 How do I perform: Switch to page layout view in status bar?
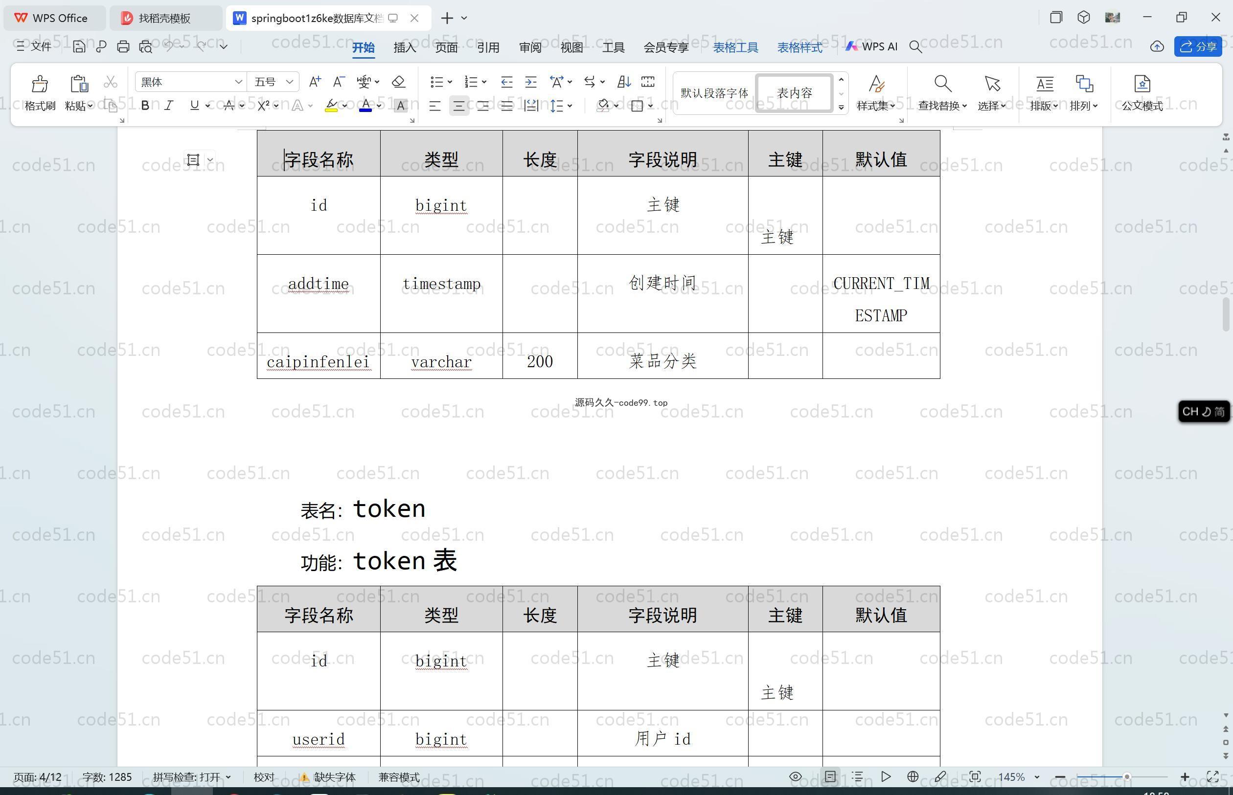tap(830, 776)
